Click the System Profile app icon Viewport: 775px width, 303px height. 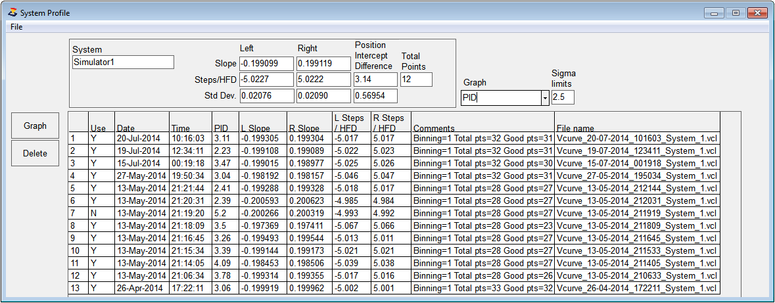click(13, 12)
